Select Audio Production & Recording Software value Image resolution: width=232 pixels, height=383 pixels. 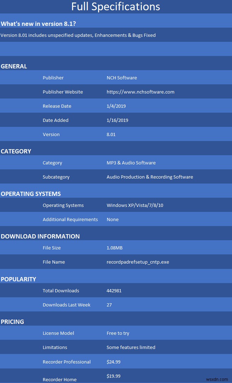tap(150, 177)
